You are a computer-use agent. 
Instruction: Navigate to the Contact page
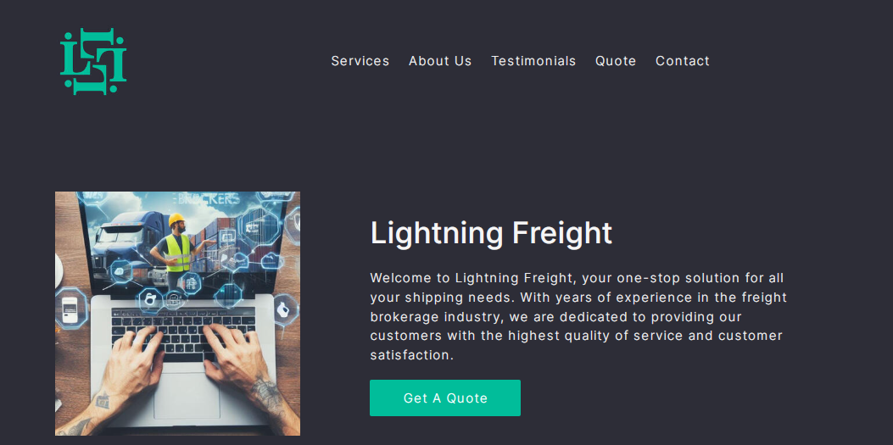[683, 61]
